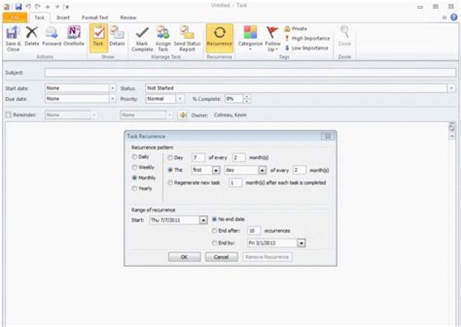
Task: Switch to the Task ribbon tab
Action: (x=39, y=18)
